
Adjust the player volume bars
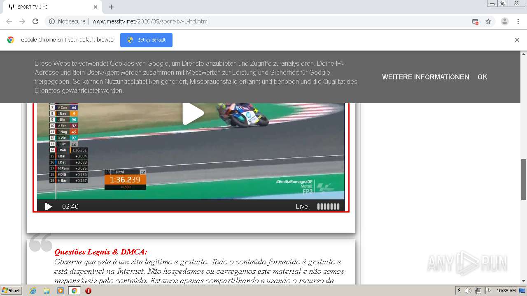tap(328, 206)
